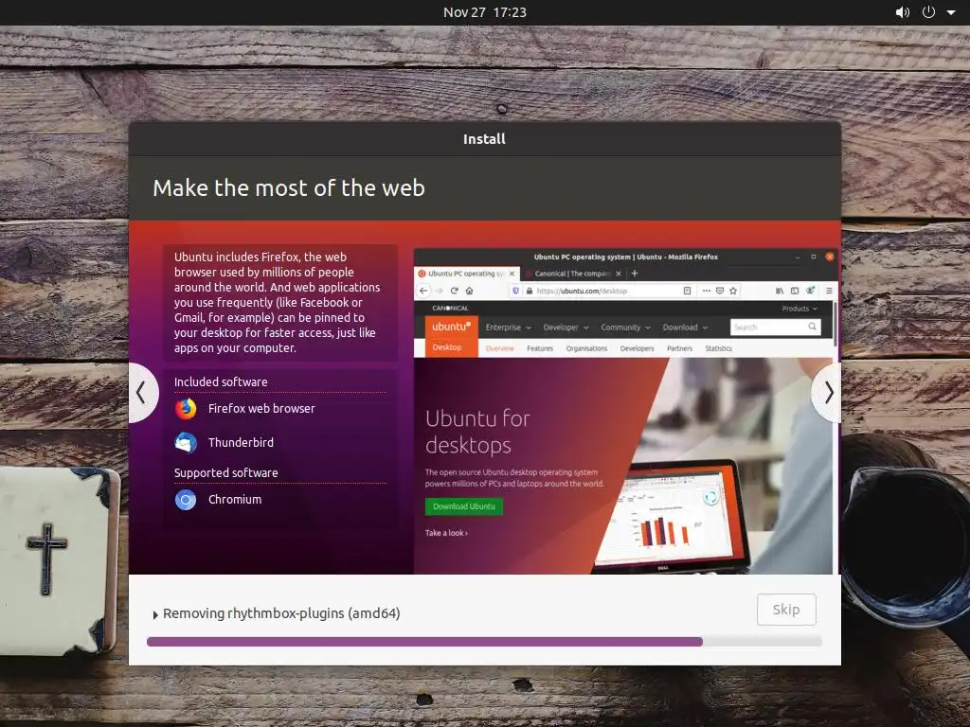Go to the next slide arrow
This screenshot has height=727, width=970.
(x=828, y=393)
